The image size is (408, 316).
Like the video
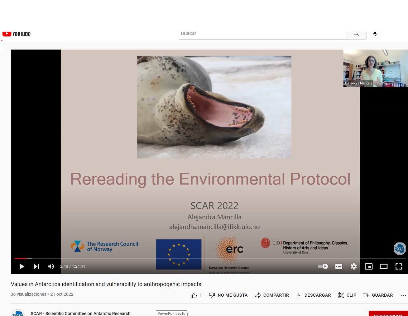[194, 295]
